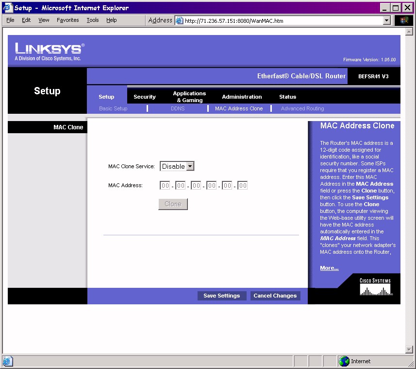416x369 pixels.
Task: Click the Cisco Systems logo
Action: coord(376,287)
